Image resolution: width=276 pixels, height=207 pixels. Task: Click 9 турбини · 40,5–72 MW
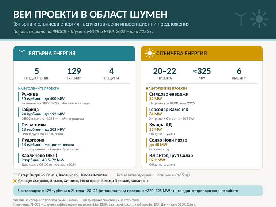tap(43, 160)
